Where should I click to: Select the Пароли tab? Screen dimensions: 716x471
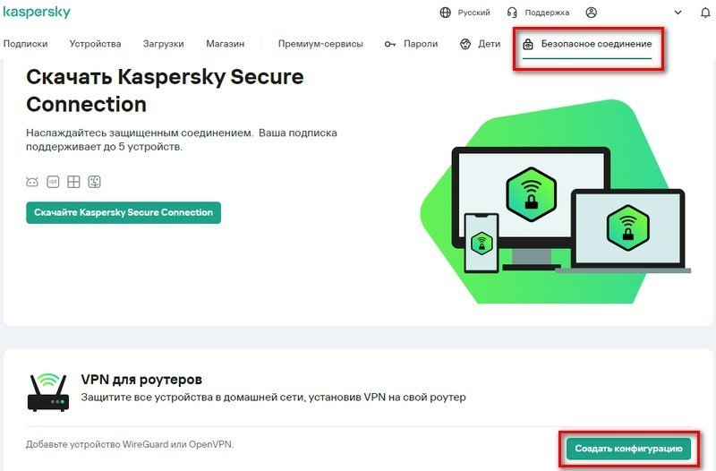(411, 43)
